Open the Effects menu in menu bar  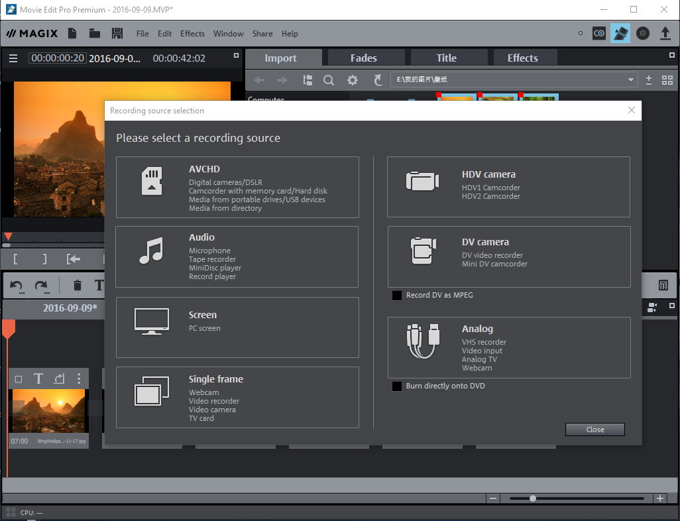click(x=192, y=33)
